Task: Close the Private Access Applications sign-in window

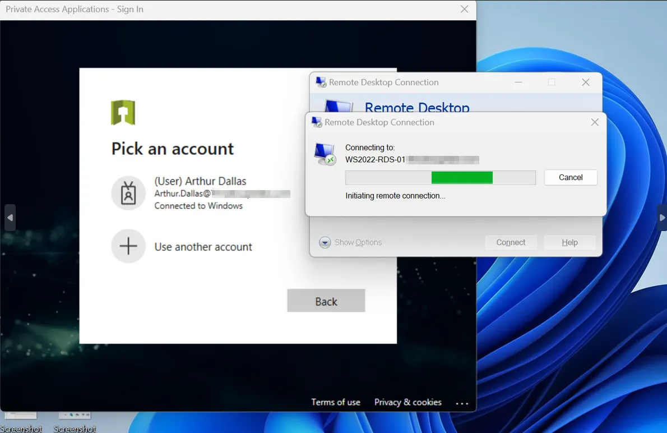Action: 464,9
